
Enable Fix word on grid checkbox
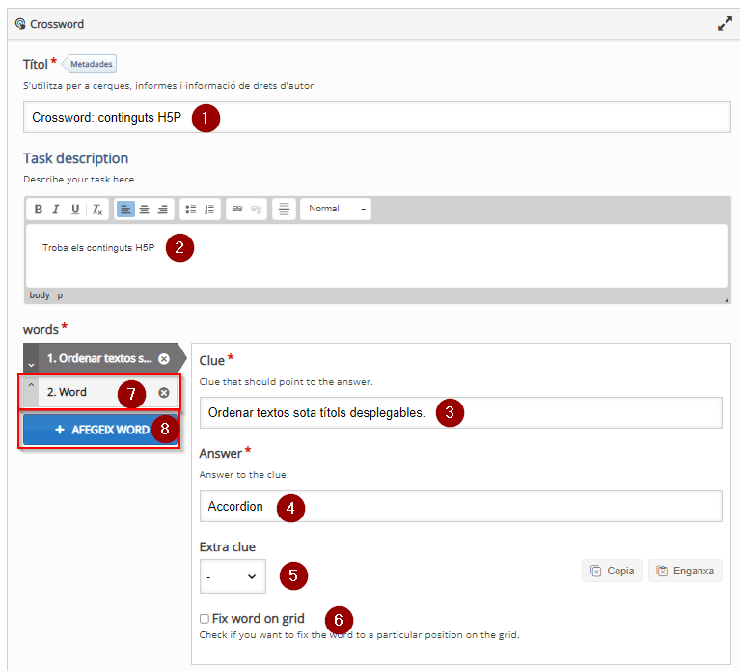pos(205,619)
